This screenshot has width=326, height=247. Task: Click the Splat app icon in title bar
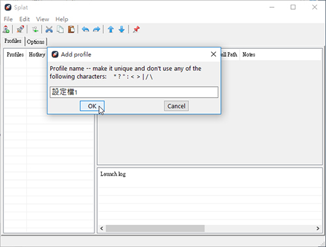pyautogui.click(x=8, y=7)
